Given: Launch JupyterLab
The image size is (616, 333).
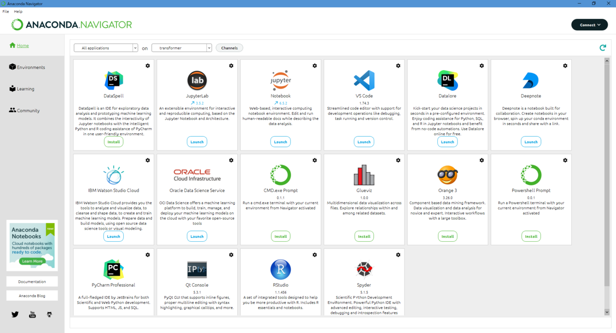Looking at the screenshot, I should click(197, 142).
